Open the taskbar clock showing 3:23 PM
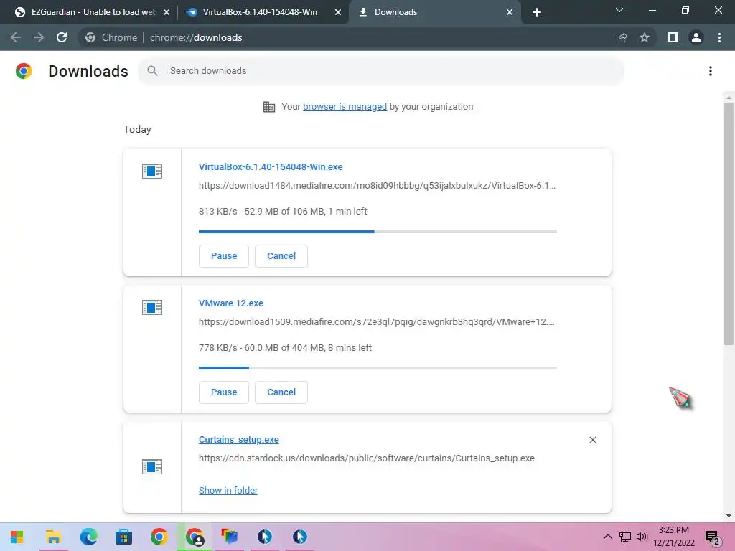Image resolution: width=735 pixels, height=551 pixels. [673, 537]
